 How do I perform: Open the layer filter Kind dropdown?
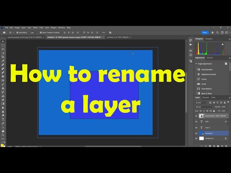click(202, 102)
